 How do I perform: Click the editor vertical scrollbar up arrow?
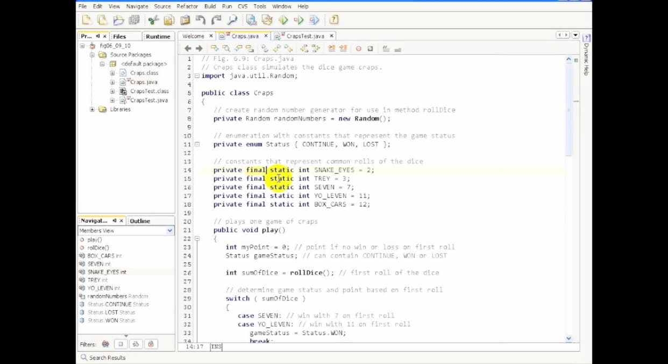pos(569,59)
